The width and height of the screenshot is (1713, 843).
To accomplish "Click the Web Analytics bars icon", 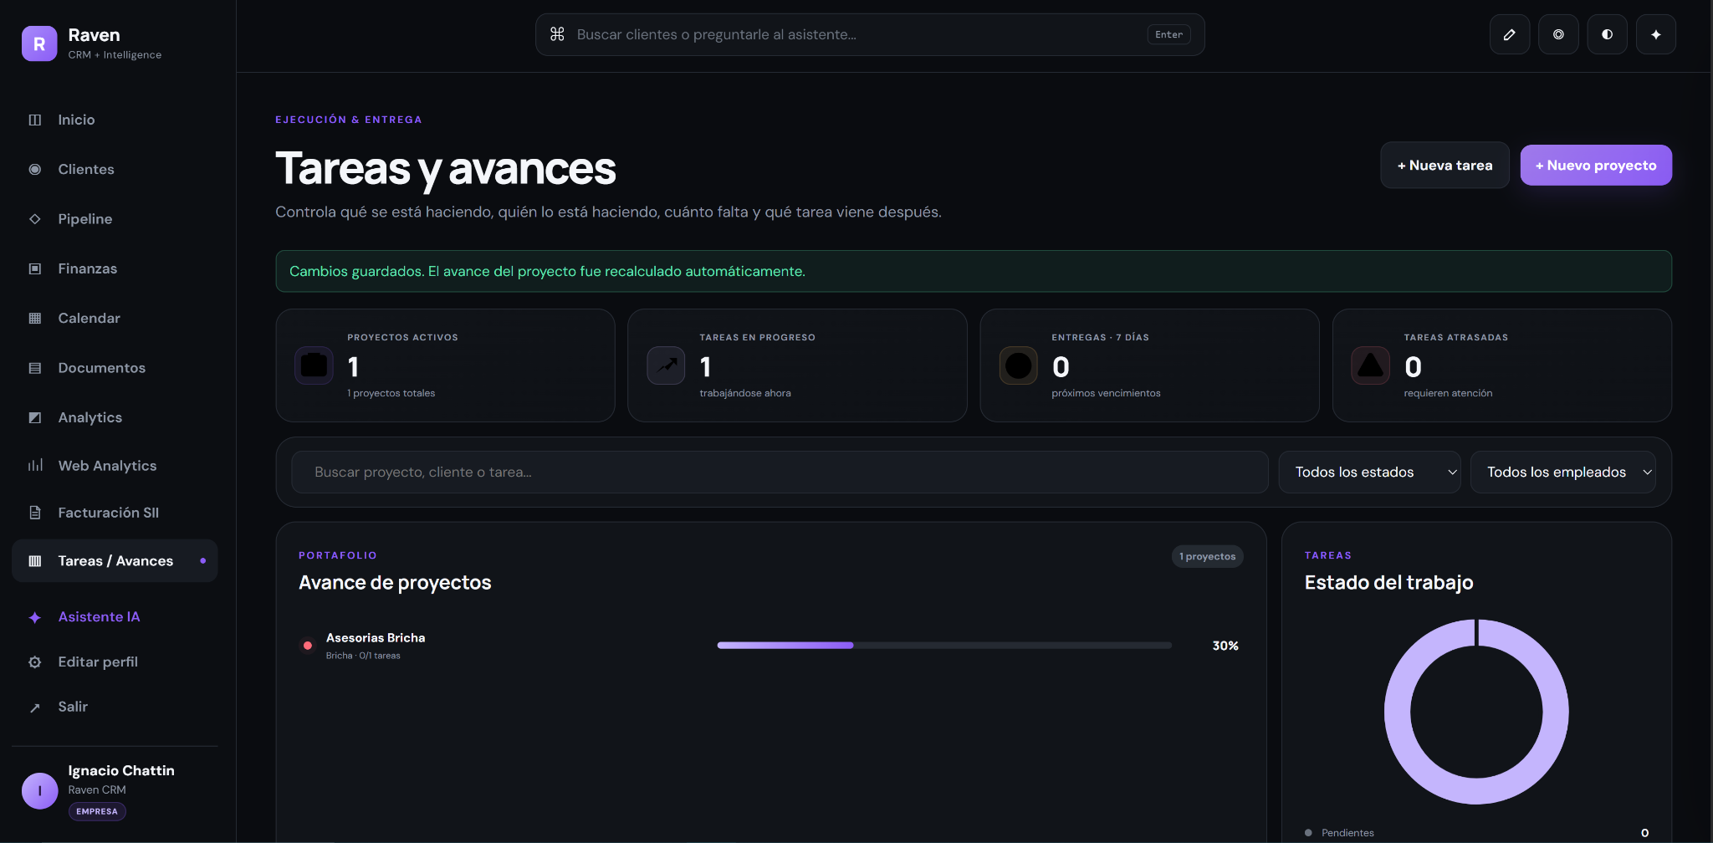I will coord(35,466).
